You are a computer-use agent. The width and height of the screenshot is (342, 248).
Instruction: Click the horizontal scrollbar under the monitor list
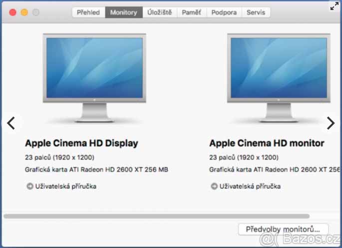tap(157, 216)
